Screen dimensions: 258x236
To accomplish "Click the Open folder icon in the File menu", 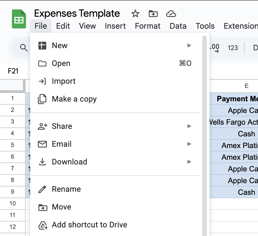I will (x=42, y=63).
